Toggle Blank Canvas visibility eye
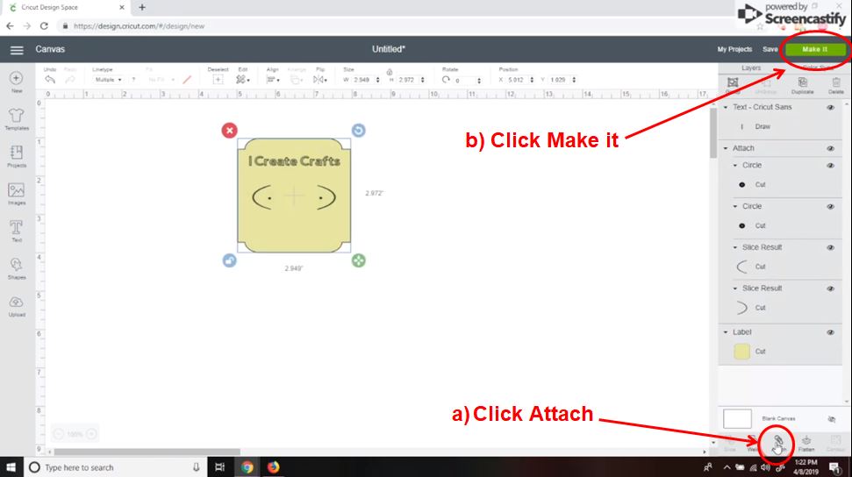This screenshot has height=477, width=852. (x=831, y=419)
